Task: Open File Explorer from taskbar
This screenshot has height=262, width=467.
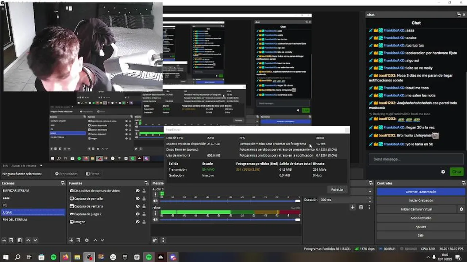Action: coord(77,257)
